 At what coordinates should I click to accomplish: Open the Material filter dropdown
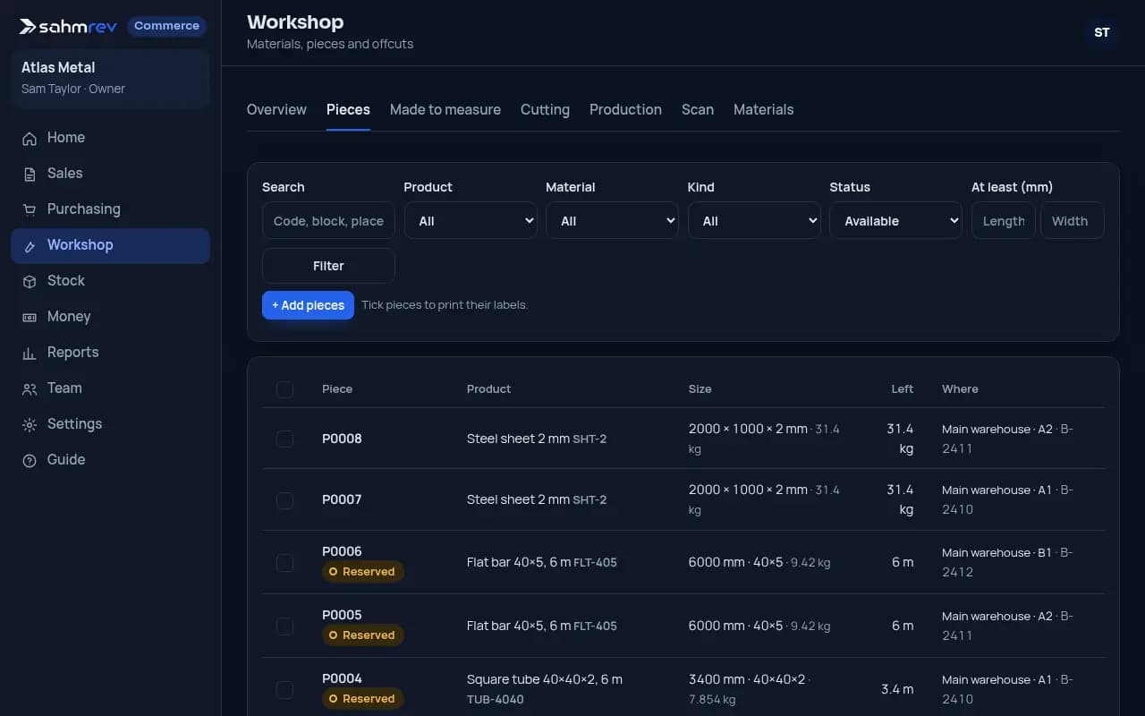[x=612, y=221]
